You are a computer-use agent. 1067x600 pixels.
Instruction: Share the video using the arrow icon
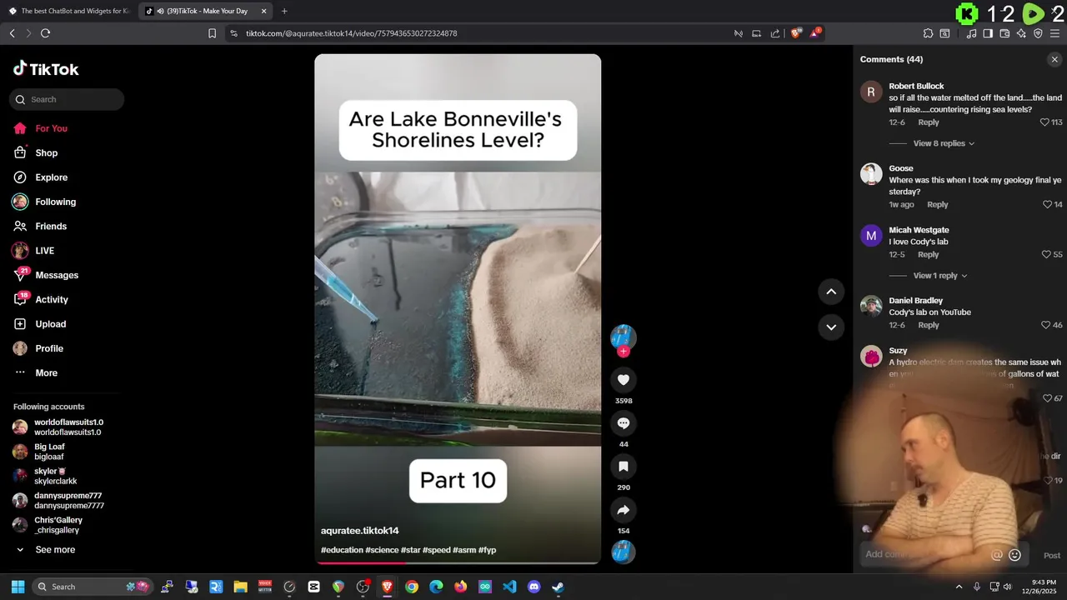(x=623, y=510)
